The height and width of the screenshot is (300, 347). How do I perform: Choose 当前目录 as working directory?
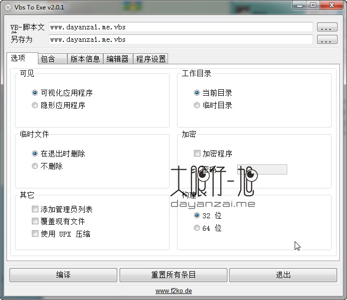point(197,93)
